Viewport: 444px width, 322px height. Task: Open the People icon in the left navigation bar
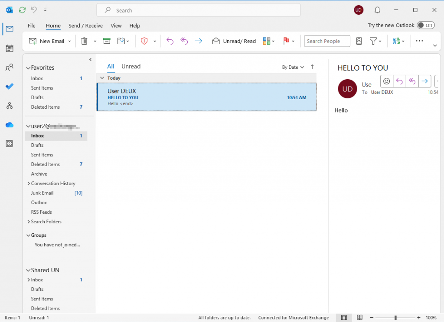[x=9, y=67]
